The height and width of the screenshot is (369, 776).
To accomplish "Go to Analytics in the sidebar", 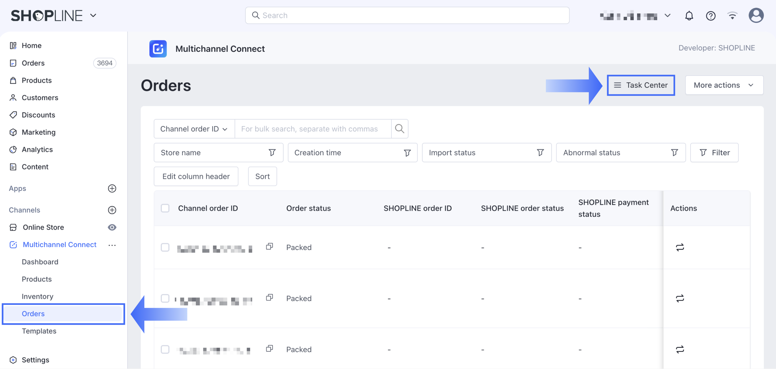I will click(37, 150).
